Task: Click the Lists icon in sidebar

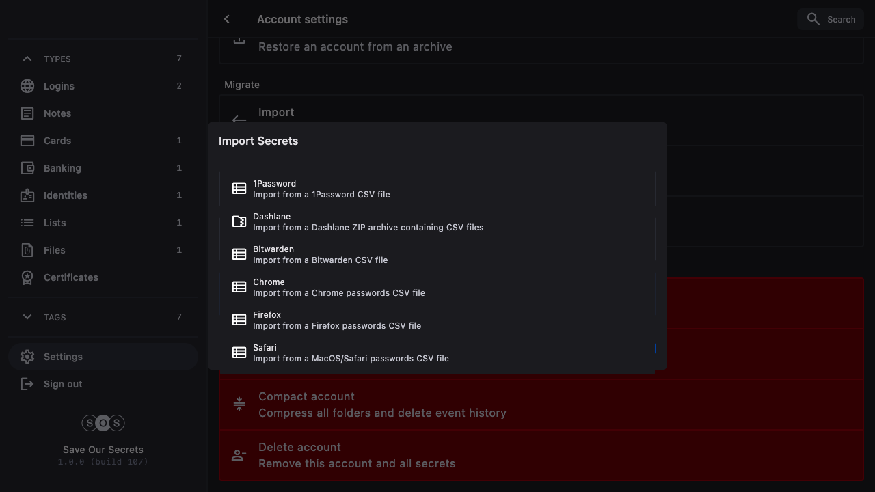Action: pyautogui.click(x=27, y=223)
